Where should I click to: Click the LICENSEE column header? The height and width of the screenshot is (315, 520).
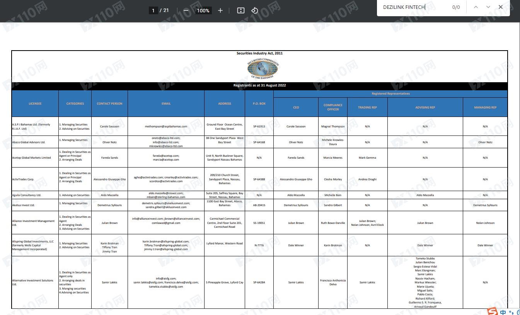[35, 103]
